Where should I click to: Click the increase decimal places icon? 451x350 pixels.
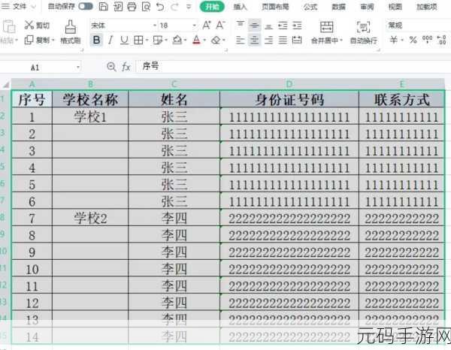[441, 40]
